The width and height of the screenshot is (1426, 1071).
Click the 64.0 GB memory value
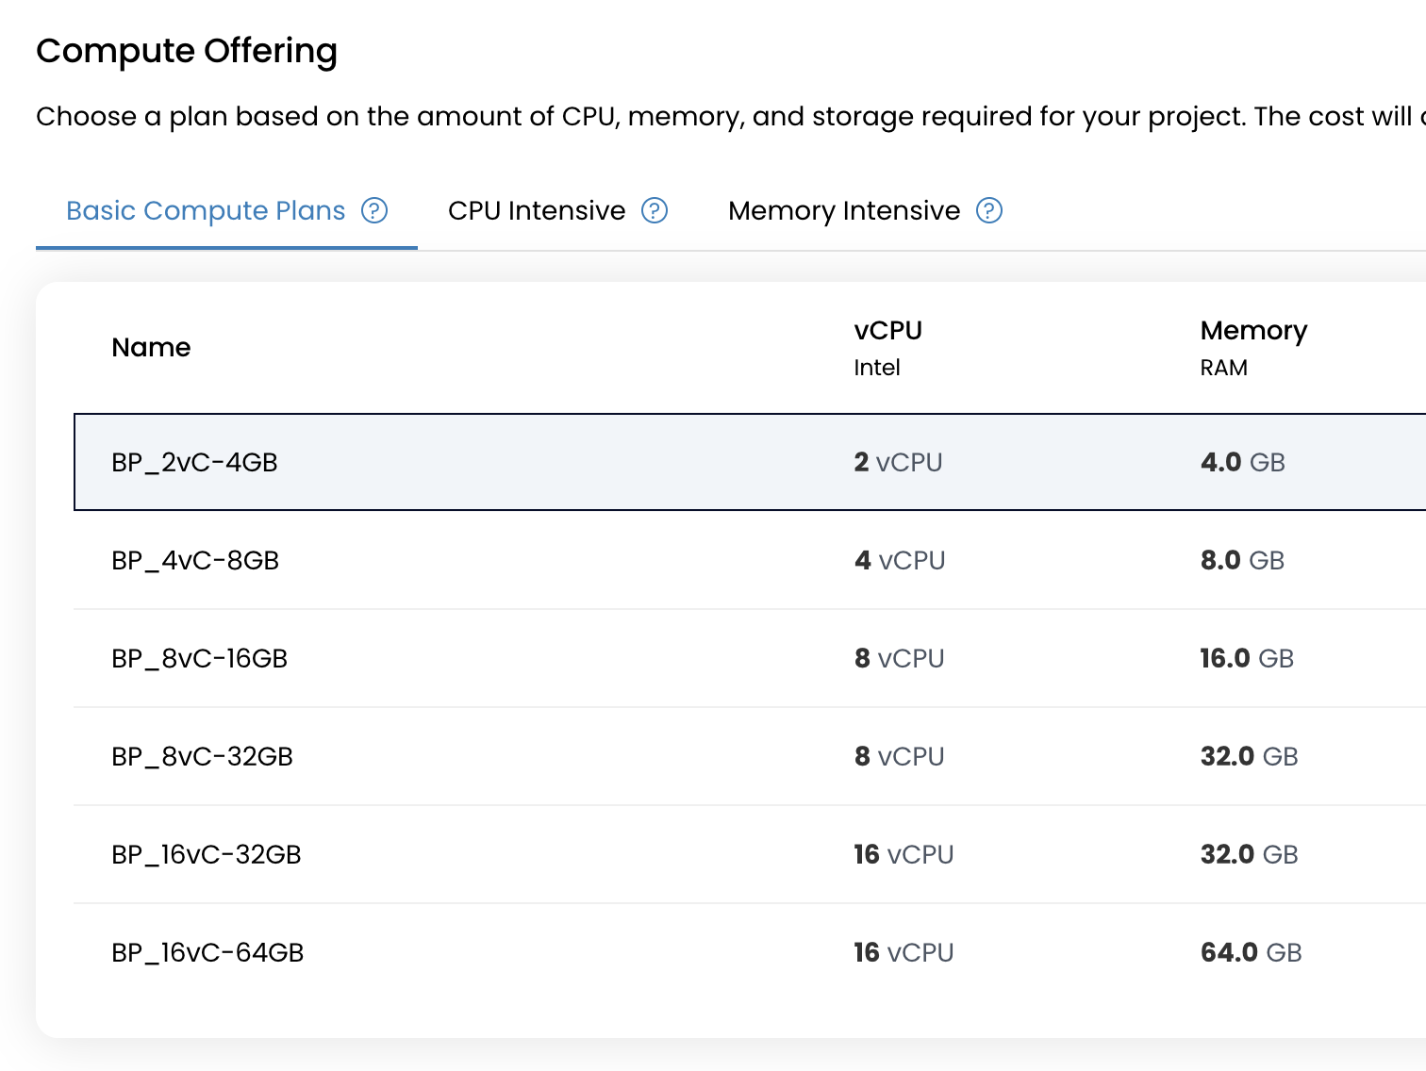(x=1251, y=952)
